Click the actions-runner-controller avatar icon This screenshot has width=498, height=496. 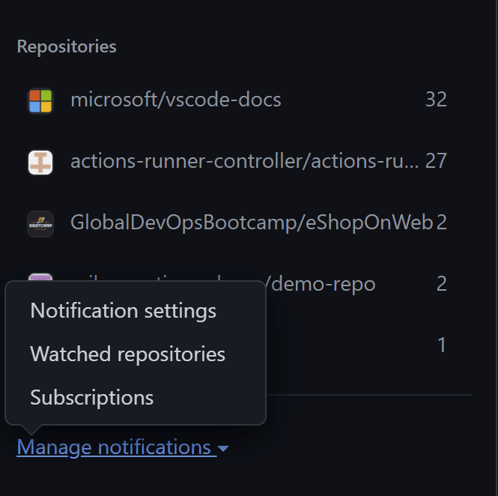tap(40, 163)
